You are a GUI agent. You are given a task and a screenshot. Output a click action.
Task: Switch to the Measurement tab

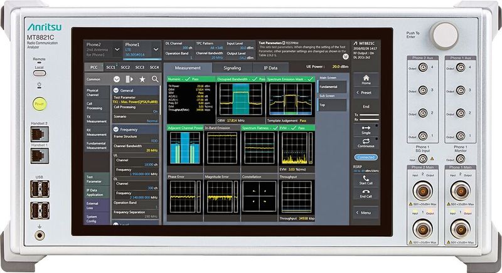188,68
